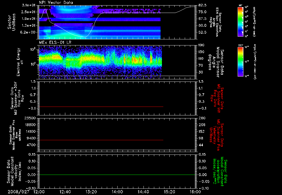Click the "DEF" label above the color bar
282x195 pixels.
click(x=240, y=45)
